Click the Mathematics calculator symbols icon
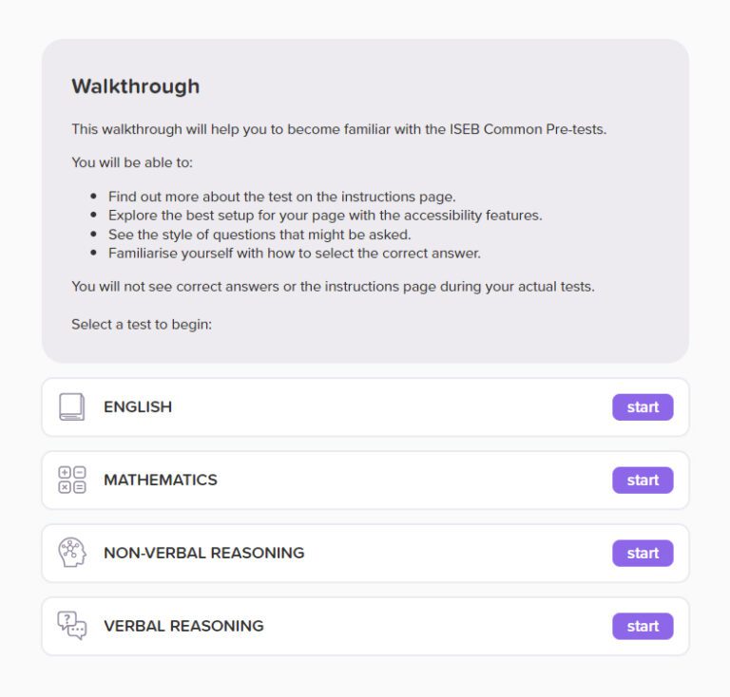This screenshot has width=730, height=697. coord(71,480)
